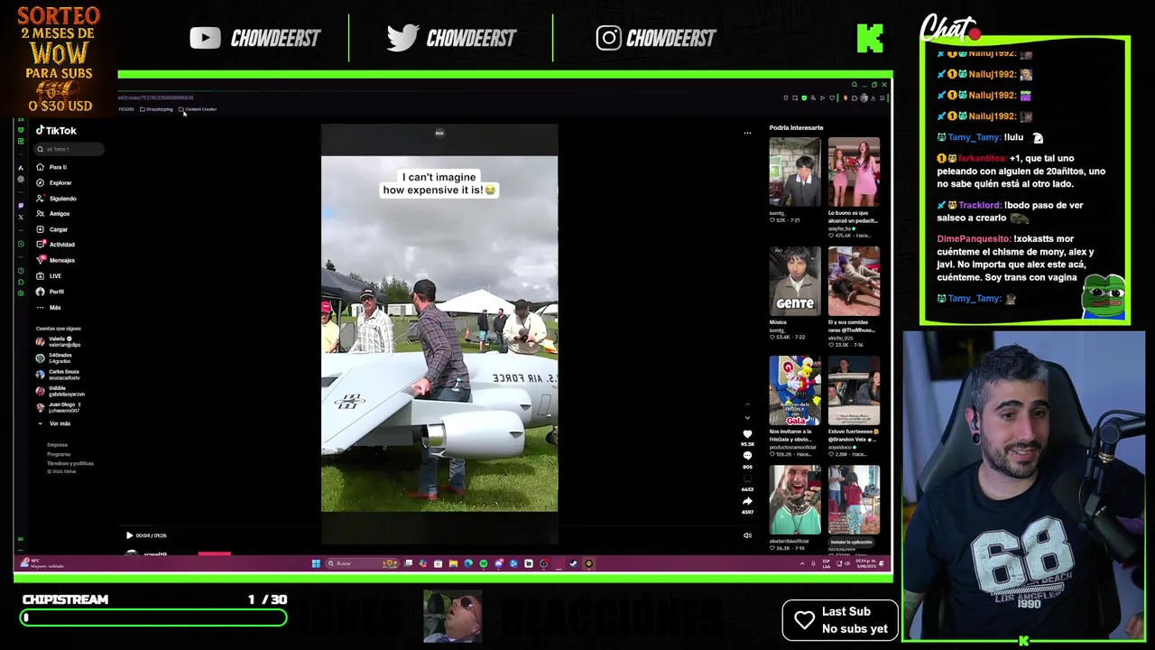Image resolution: width=1155 pixels, height=650 pixels.
Task: Open the three-dot video options menu
Action: tap(747, 133)
